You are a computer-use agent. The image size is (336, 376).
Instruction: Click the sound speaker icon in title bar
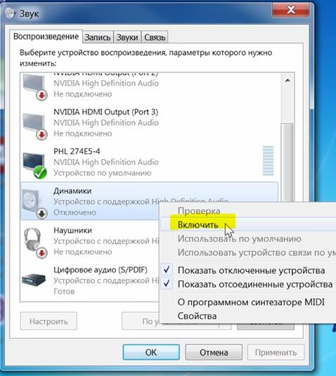point(10,13)
